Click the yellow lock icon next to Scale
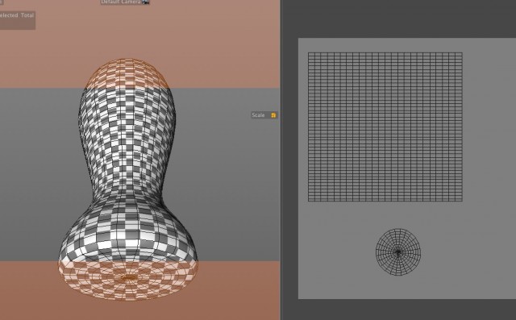516x320 pixels. (x=273, y=115)
